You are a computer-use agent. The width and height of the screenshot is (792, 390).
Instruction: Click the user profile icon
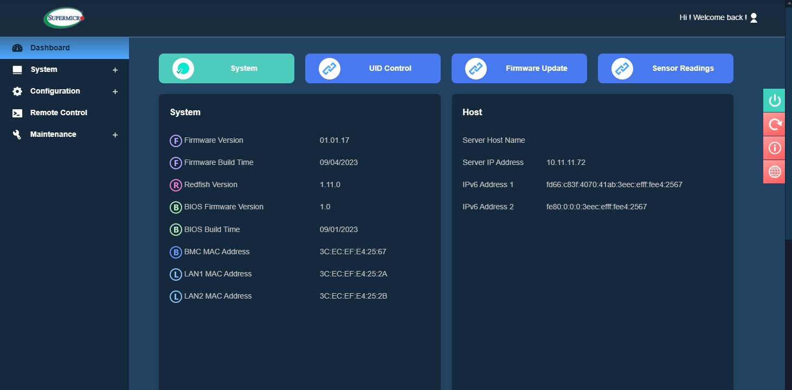click(754, 18)
